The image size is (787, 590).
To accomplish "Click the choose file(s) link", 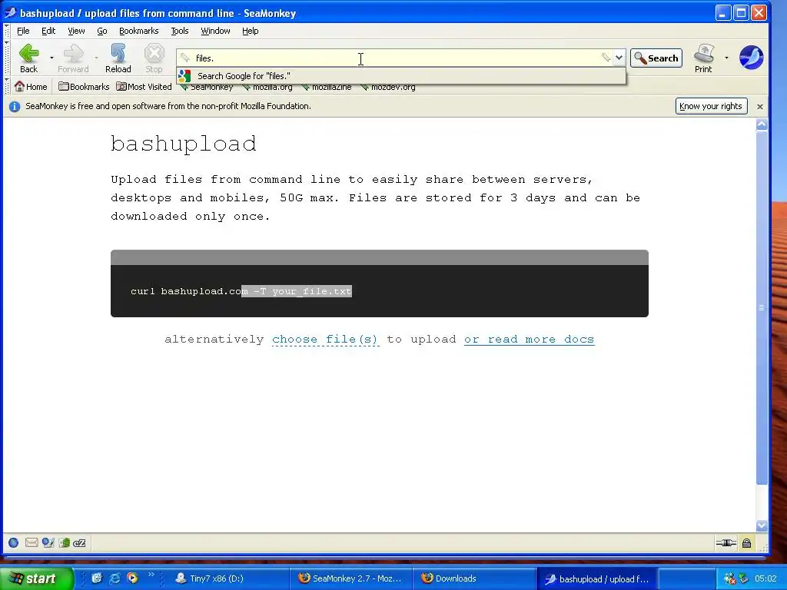I will coord(325,340).
